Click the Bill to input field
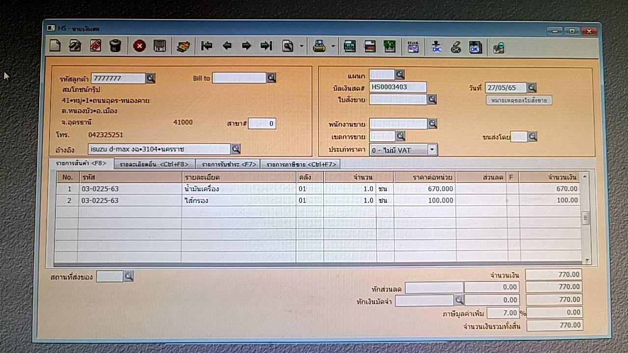 [x=239, y=77]
